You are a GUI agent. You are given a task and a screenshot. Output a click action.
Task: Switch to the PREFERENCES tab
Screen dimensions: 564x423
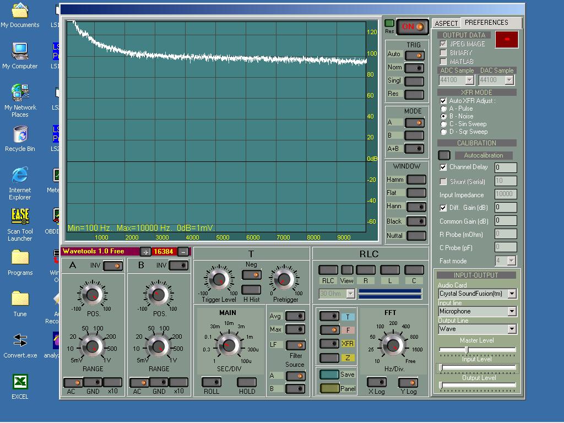(486, 23)
